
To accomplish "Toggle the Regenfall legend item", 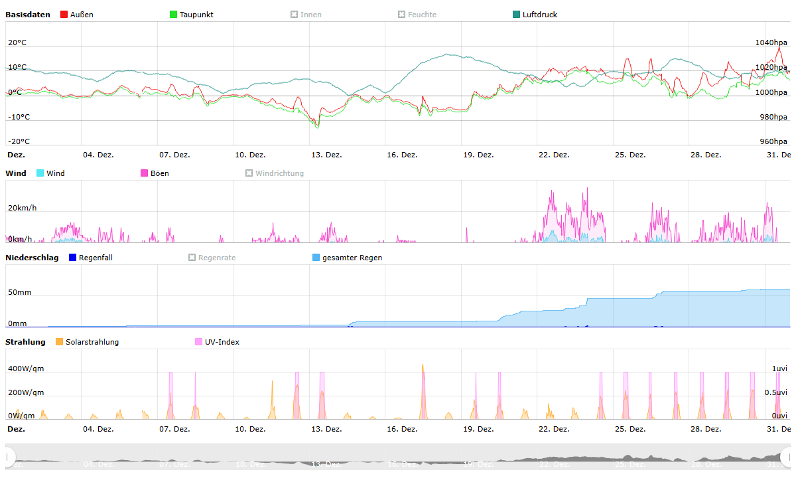I will [x=95, y=258].
